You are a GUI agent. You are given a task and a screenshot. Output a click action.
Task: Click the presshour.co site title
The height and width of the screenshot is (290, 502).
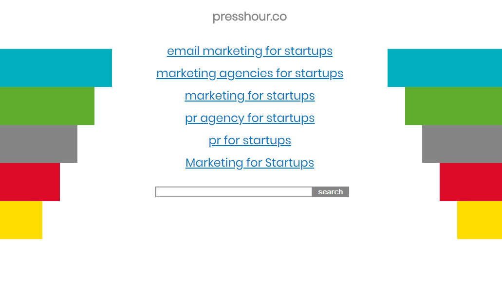click(249, 17)
